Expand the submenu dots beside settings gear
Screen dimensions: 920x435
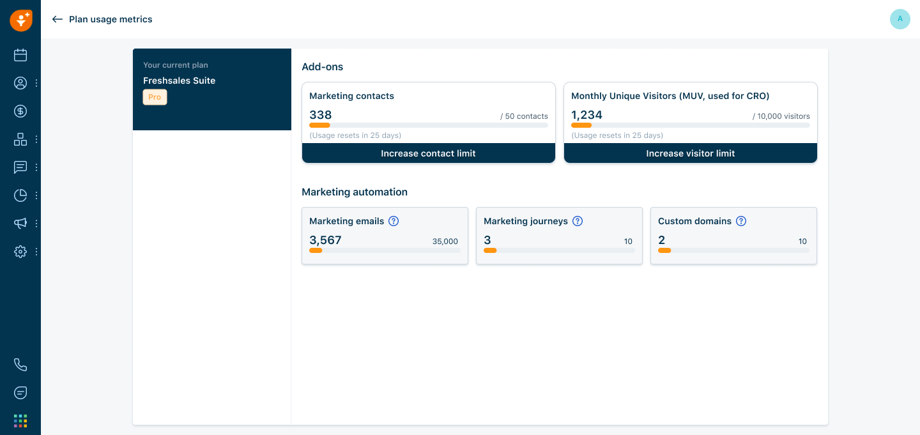(x=36, y=252)
